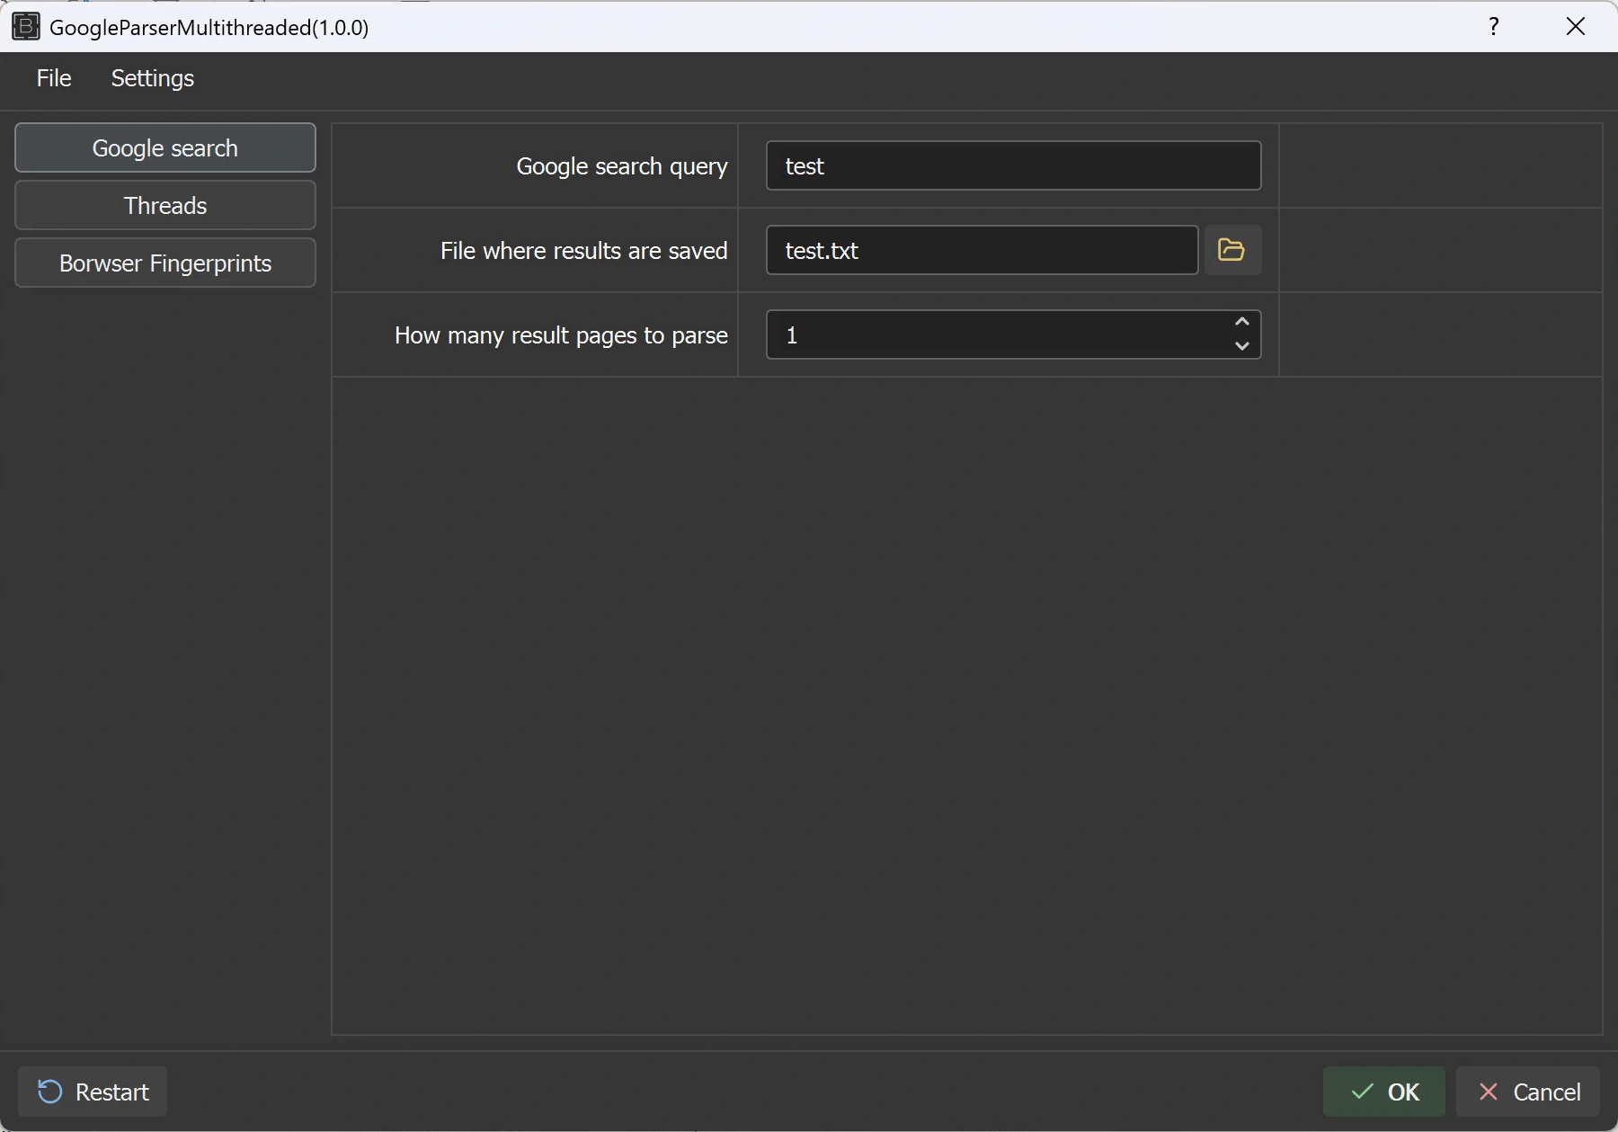Select the Google search tab
The height and width of the screenshot is (1132, 1618).
(x=165, y=147)
